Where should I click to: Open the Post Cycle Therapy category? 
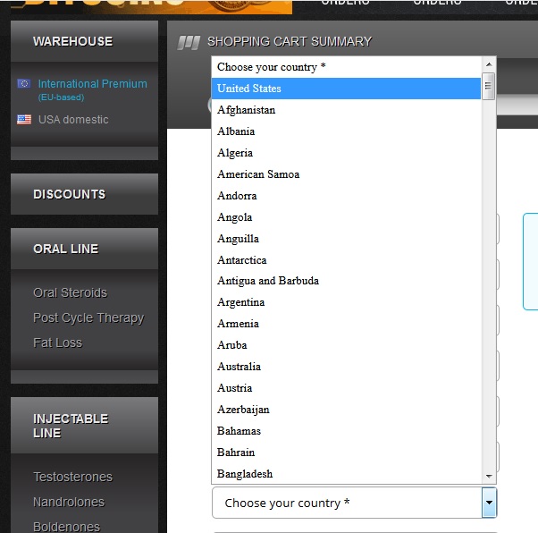pyautogui.click(x=88, y=317)
